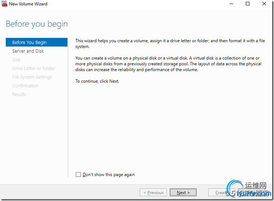Minimize the New Volume Wizard window
The width and height of the screenshot is (274, 201).
point(231,4)
